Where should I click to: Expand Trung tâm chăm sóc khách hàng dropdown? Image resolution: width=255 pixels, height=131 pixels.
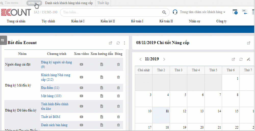point(202,12)
